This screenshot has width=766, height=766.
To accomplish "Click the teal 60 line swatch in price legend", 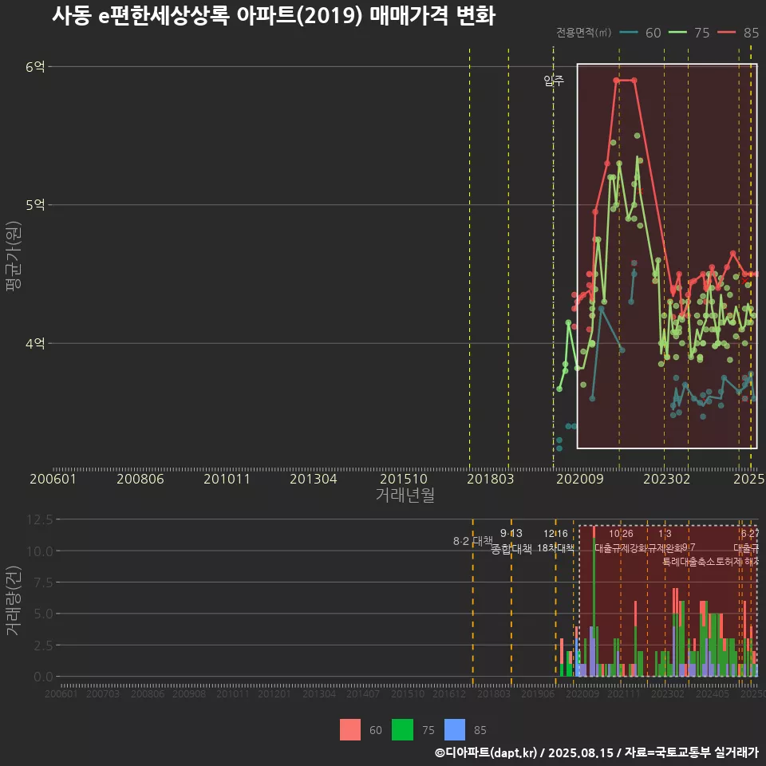I will 629,33.
